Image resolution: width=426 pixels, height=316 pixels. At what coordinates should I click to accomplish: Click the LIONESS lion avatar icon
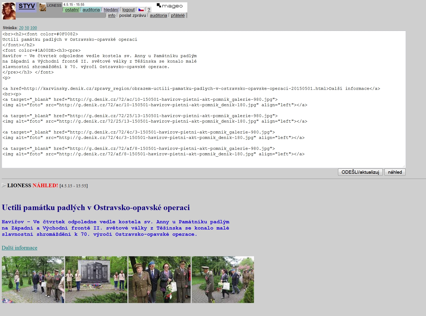coord(42,7)
